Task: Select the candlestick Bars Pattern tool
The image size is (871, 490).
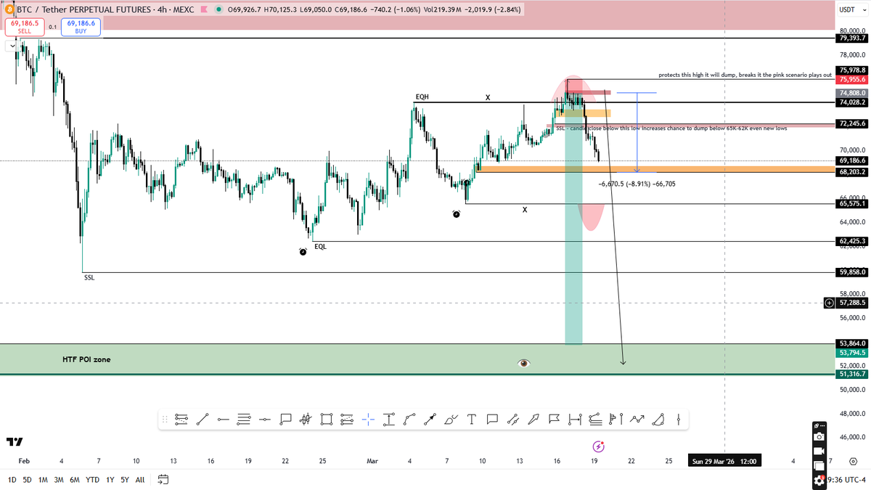Action: [306, 419]
